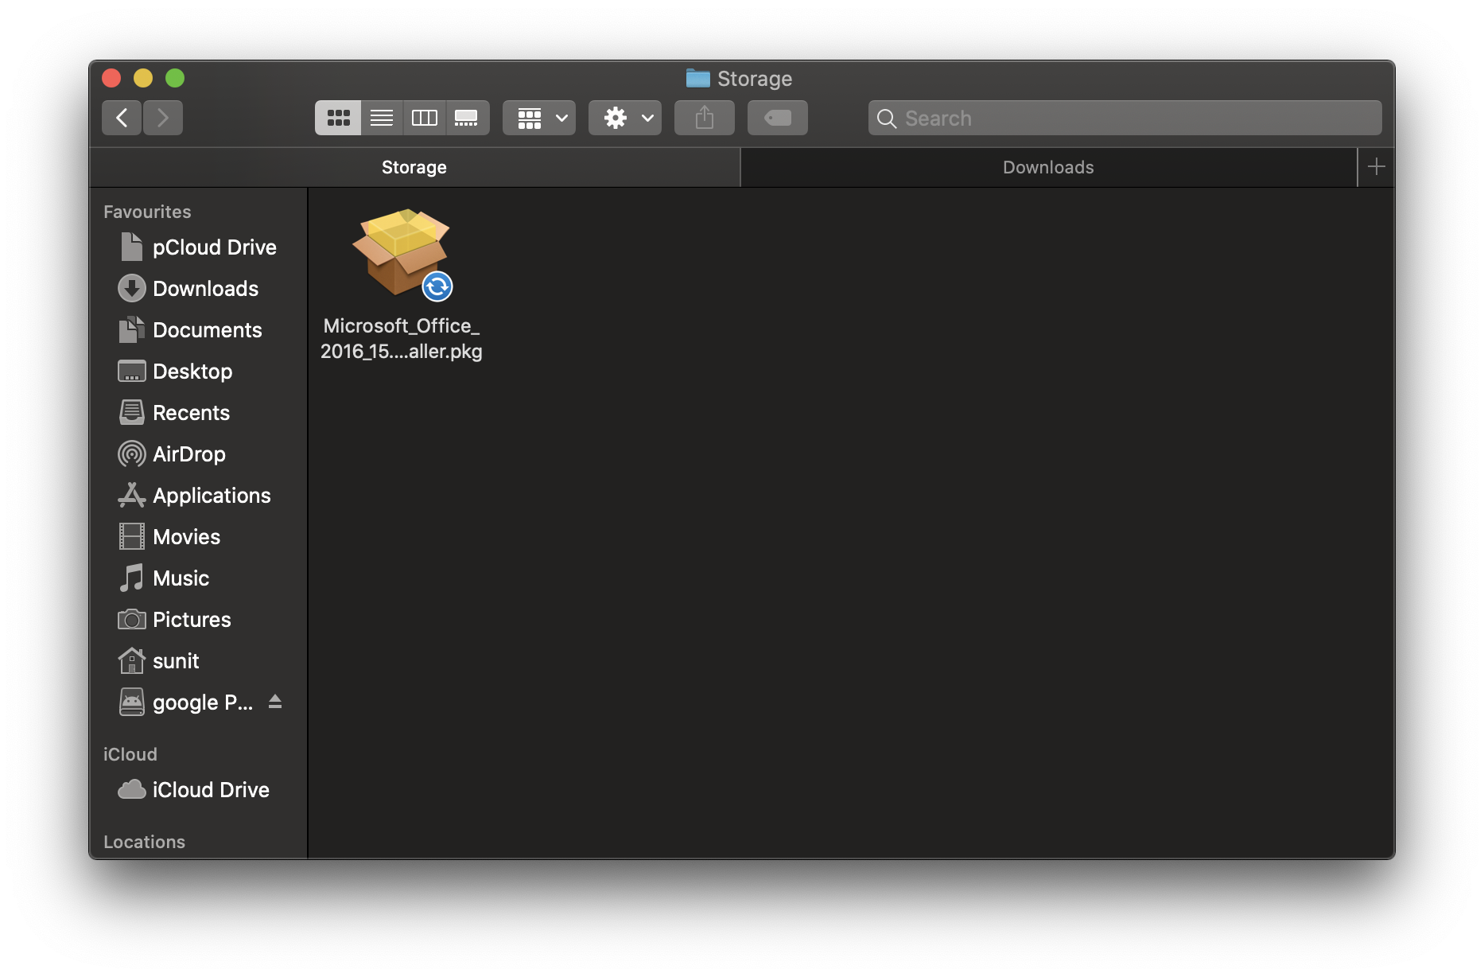Select the Microsoft Office installer package
This screenshot has height=977, width=1484.
[402, 253]
